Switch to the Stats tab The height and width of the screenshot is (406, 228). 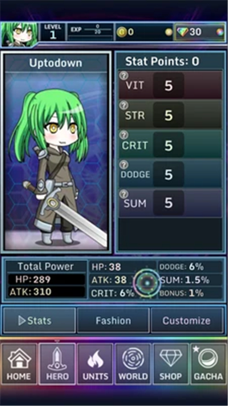39,321
